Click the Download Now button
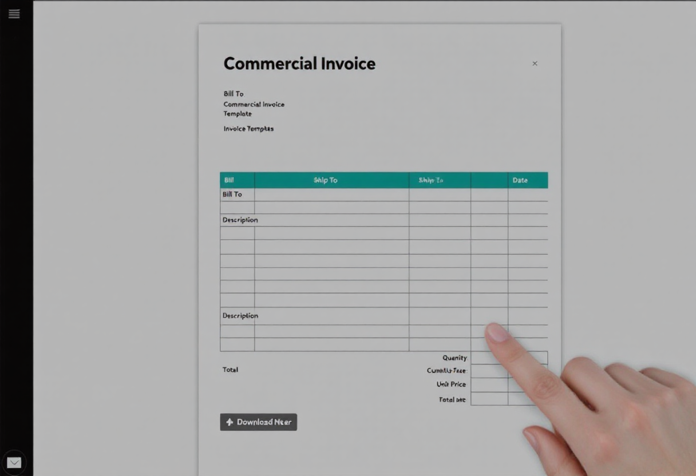Screen dimensions: 696x476 (x=258, y=422)
